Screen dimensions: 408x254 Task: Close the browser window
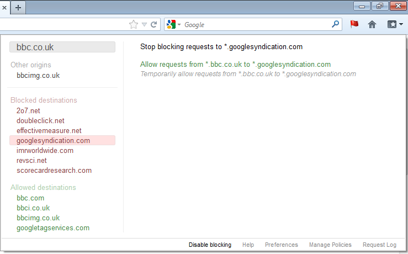(x=398, y=6)
